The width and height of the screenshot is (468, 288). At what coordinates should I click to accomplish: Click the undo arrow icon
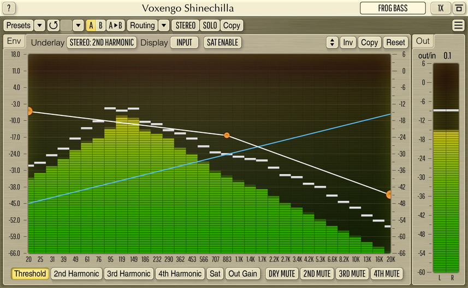pos(53,25)
